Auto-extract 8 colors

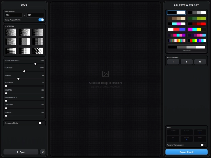[x=186, y=62]
